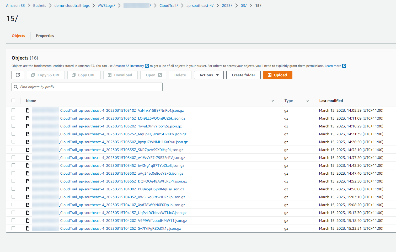396x252 pixels.
Task: Click the file icon of the T0355Z log row
Action: 28,181
